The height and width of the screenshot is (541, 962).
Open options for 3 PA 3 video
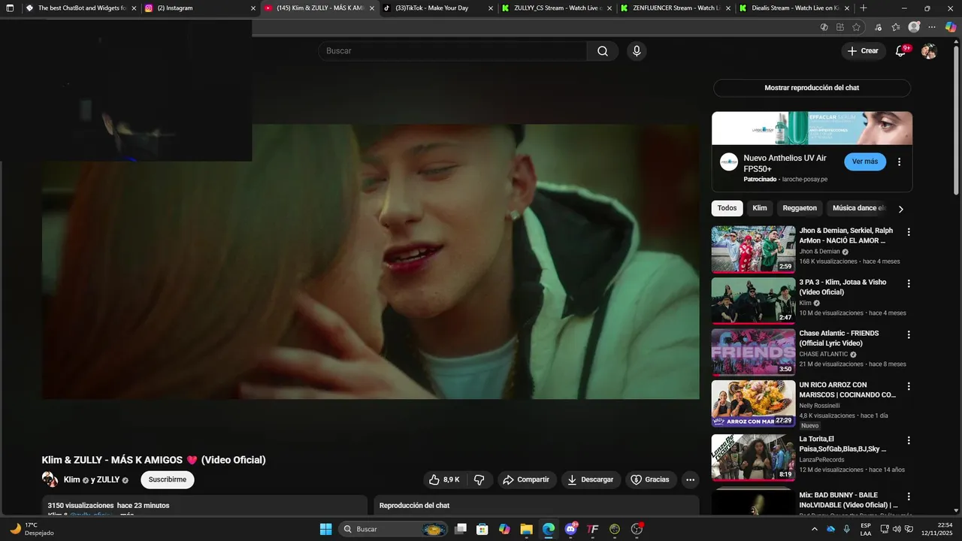coord(908,284)
